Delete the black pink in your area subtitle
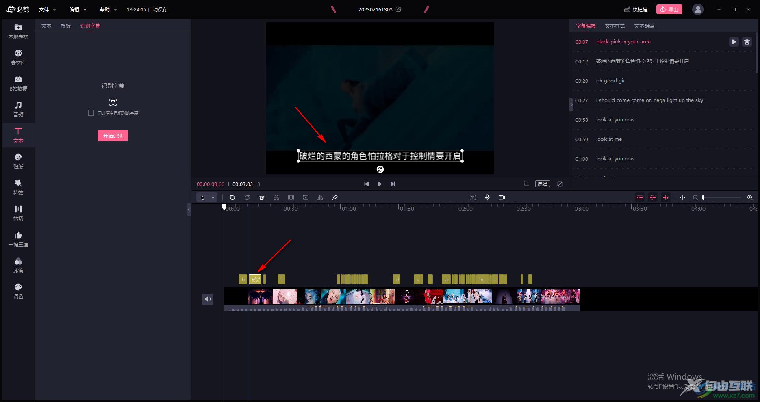 747,42
